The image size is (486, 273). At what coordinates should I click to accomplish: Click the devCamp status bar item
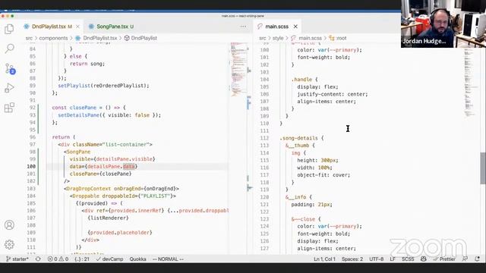tap(109, 259)
